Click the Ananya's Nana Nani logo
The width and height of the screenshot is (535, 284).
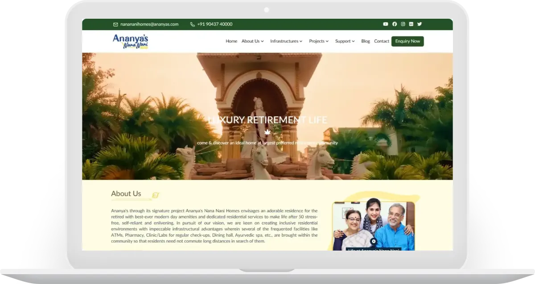[130, 41]
